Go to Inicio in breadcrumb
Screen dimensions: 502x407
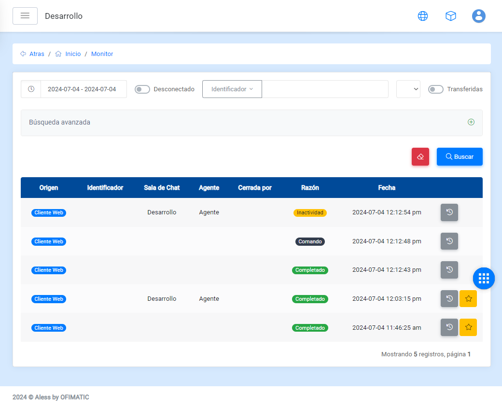coord(73,54)
